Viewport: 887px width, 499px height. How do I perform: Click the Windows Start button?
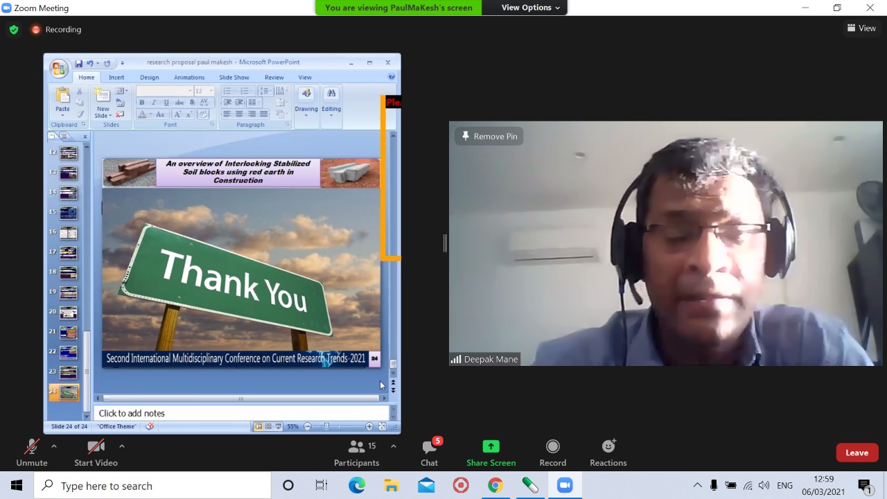pos(17,485)
